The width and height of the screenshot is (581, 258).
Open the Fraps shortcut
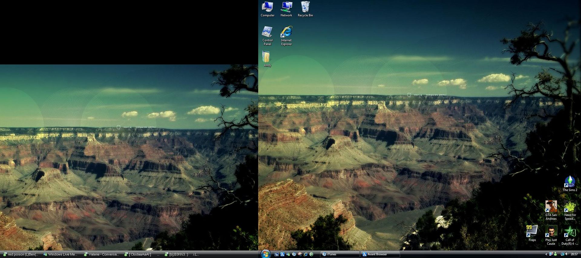pos(532,233)
